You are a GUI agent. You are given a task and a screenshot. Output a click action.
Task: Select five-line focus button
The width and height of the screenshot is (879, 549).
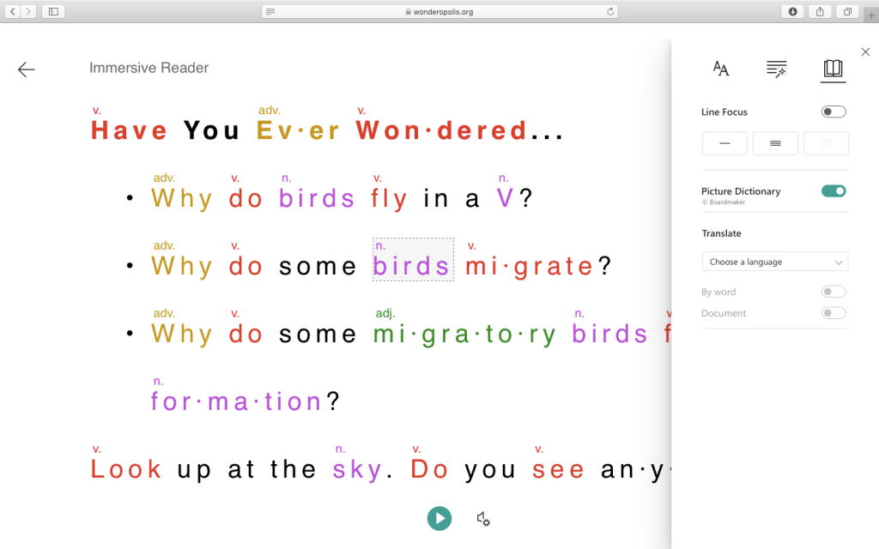point(826,143)
